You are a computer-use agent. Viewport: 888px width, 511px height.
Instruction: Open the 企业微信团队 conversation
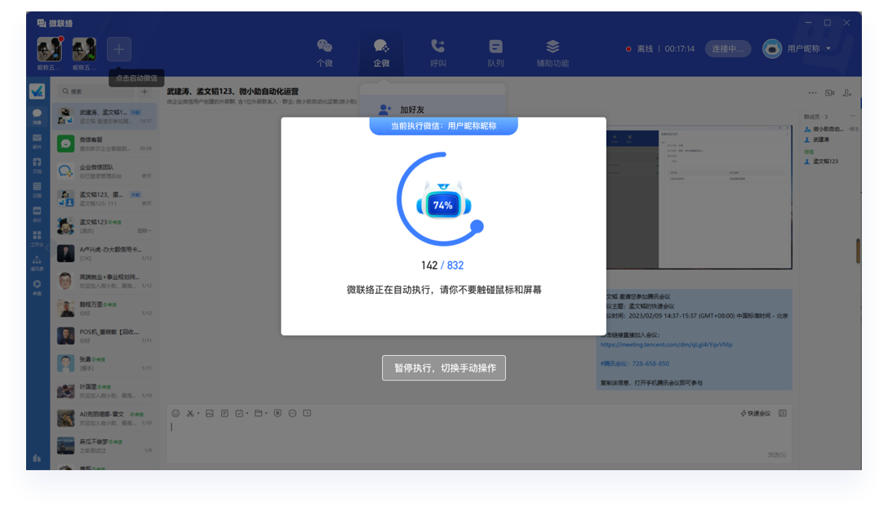point(104,171)
